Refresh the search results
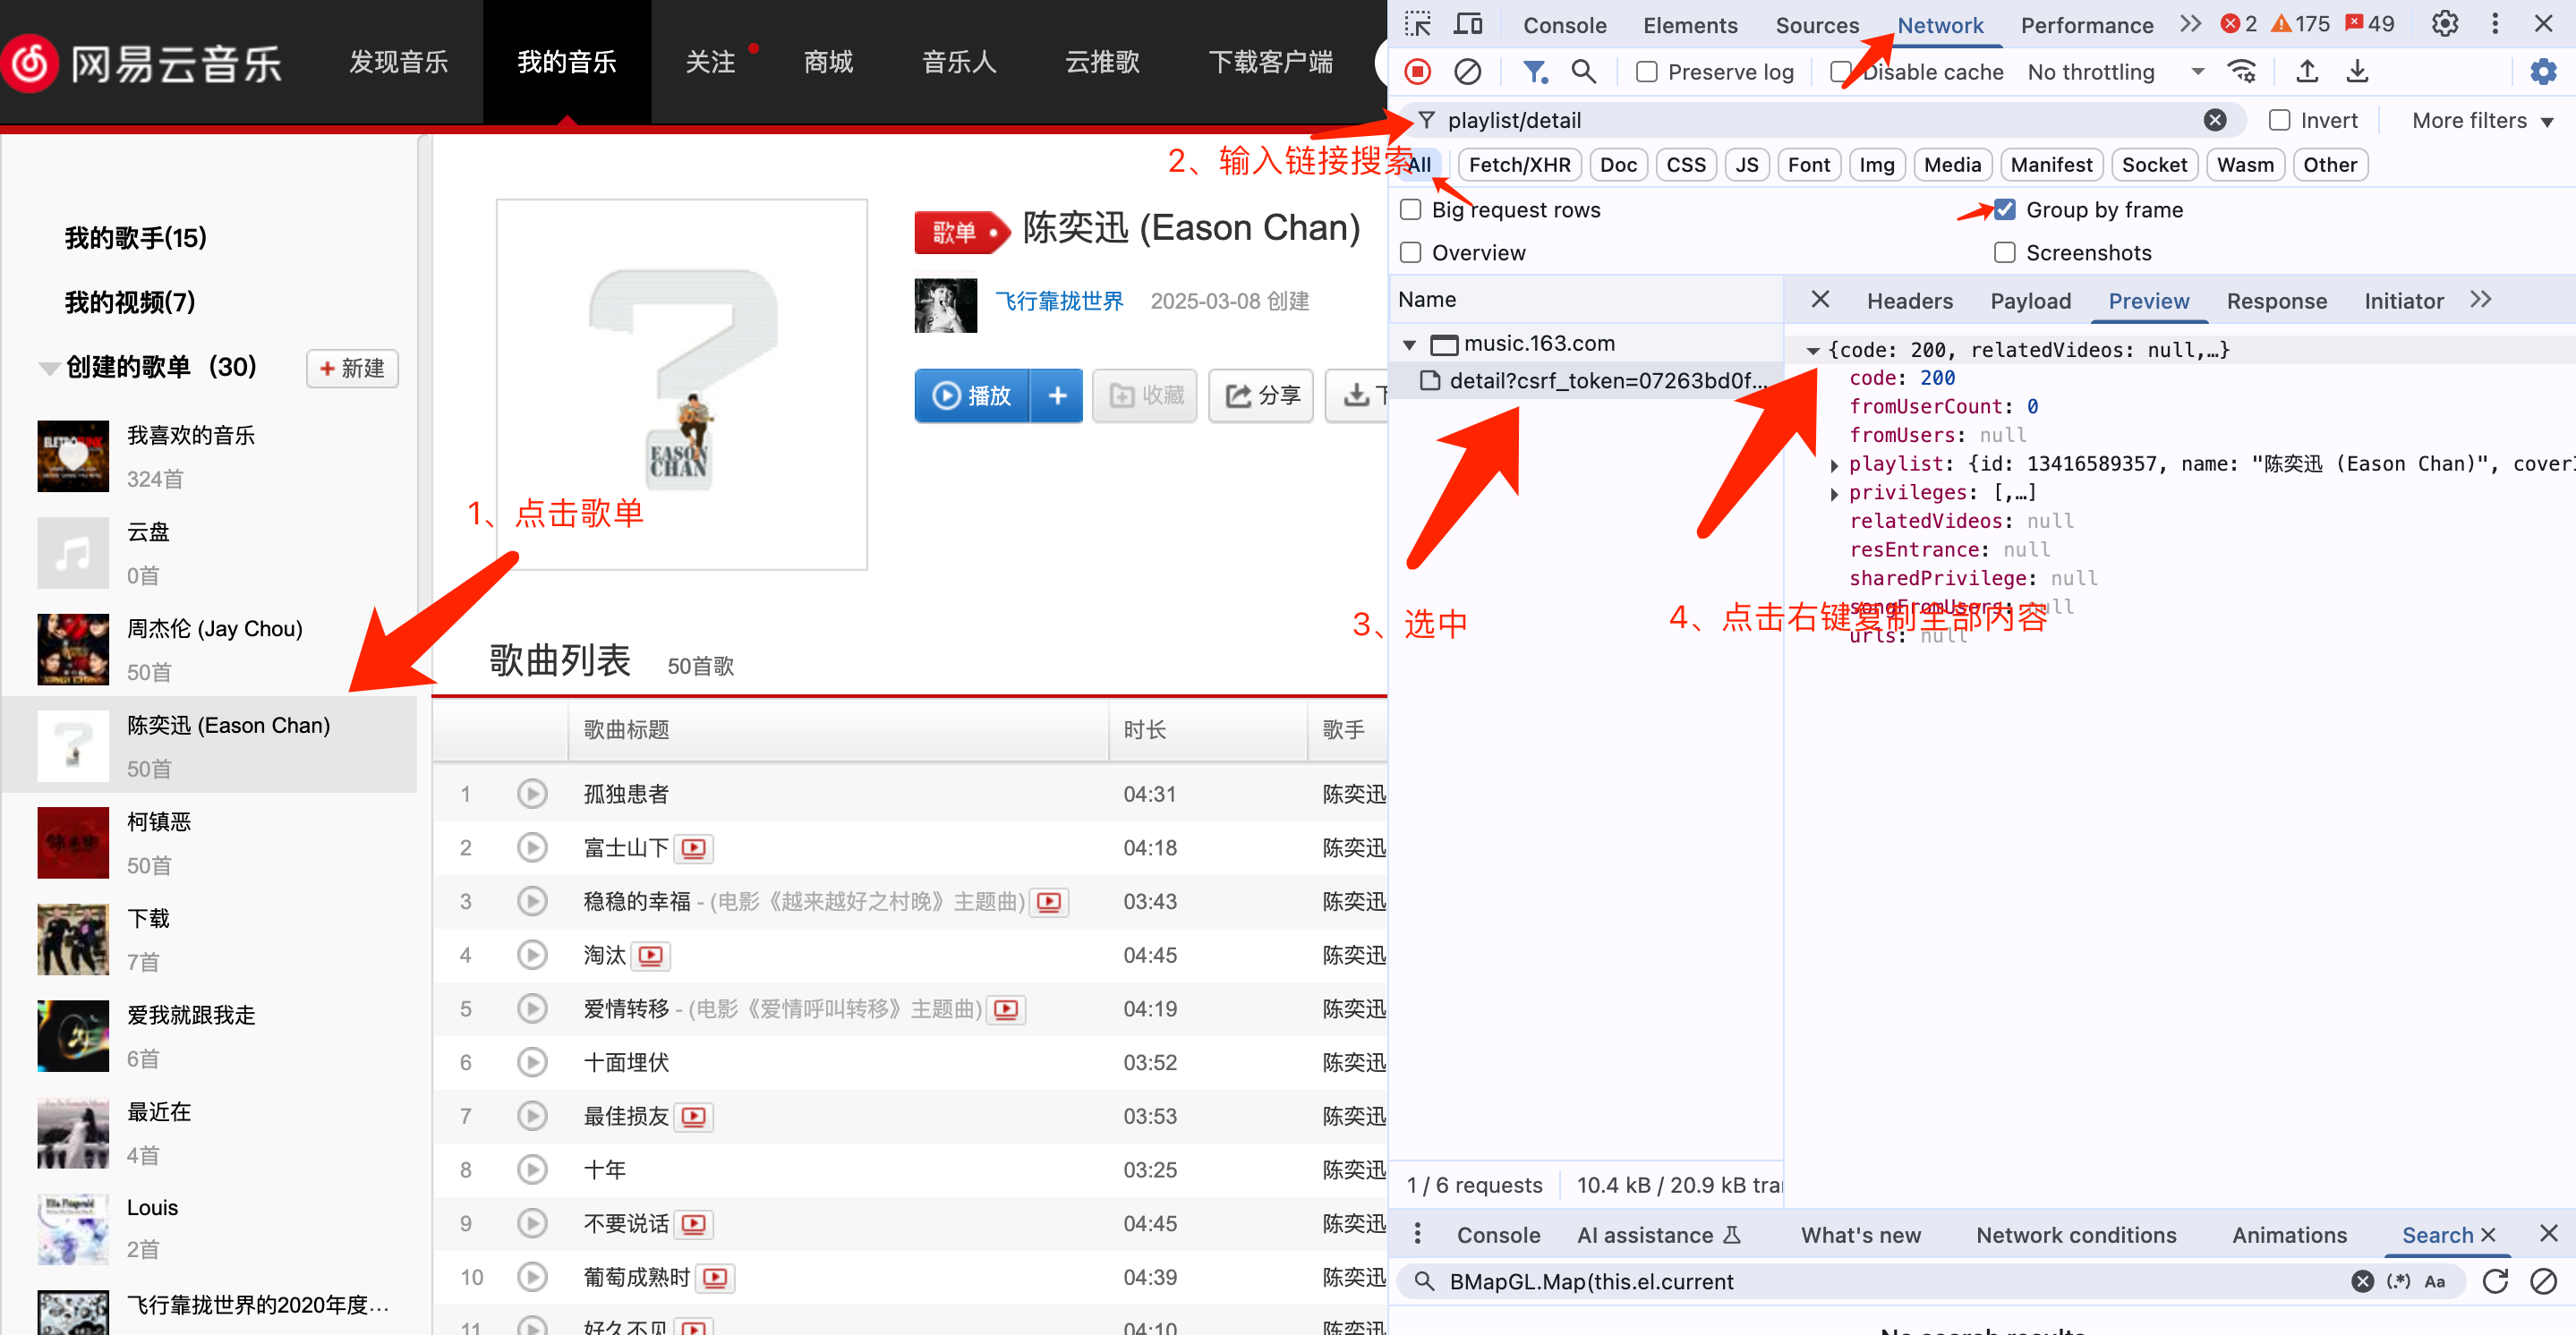This screenshot has width=2576, height=1335. (2495, 1281)
